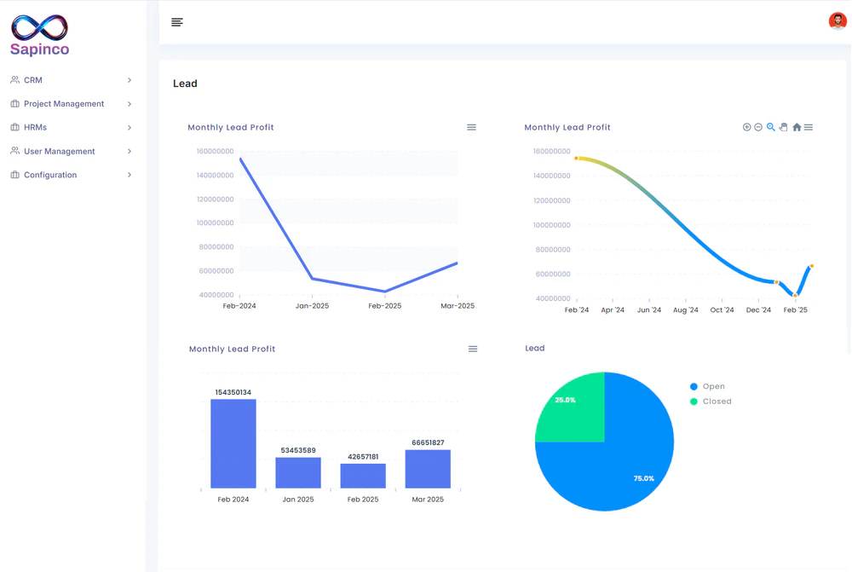
Task: Open the bar chart options menu
Action: click(473, 349)
